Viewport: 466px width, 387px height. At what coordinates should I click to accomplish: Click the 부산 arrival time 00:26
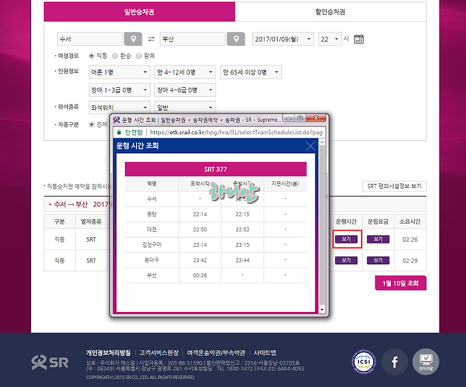tap(200, 275)
